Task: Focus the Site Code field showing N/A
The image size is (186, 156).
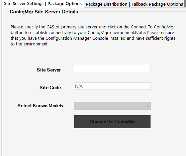Action: coord(112,86)
